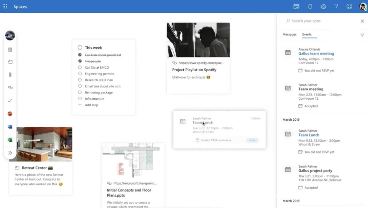Select the paperclip attachments icon in sidebar
Viewport: 368px width, 208px height.
10,75
